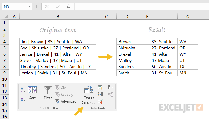Click the Insert Function fx icon
The height and width of the screenshot is (119, 209).
68,7
